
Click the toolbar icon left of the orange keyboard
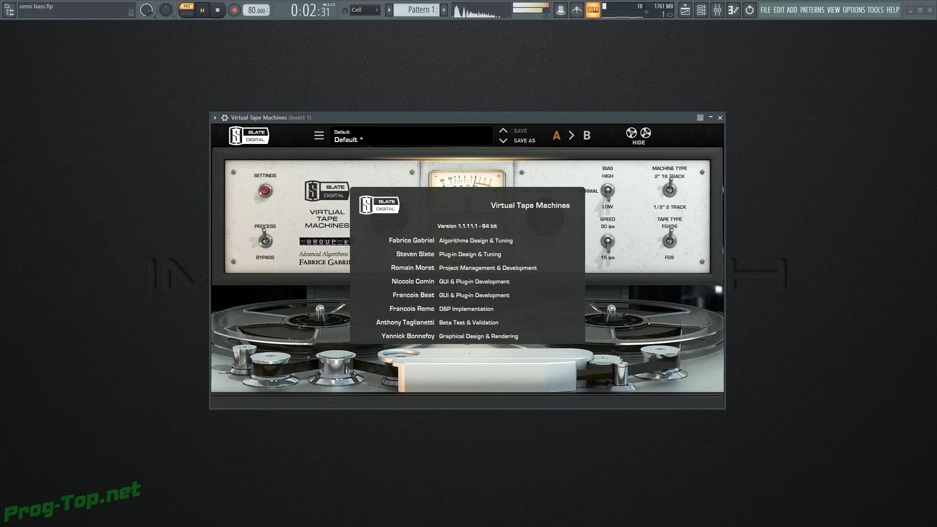pos(576,10)
